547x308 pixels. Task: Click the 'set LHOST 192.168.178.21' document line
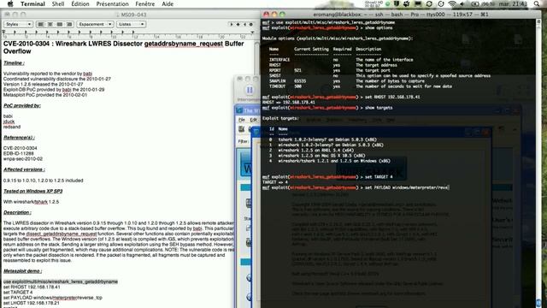(32, 303)
